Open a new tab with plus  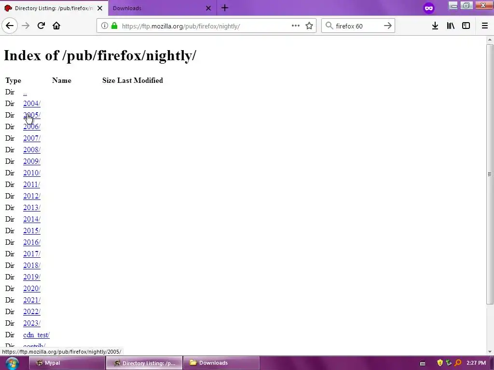point(225,8)
